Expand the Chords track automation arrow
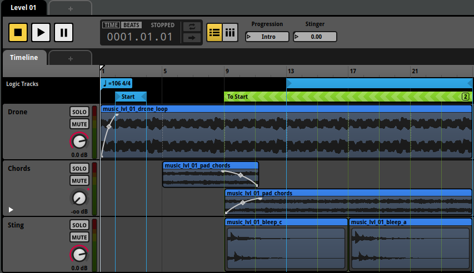474x273 pixels. 11,210
